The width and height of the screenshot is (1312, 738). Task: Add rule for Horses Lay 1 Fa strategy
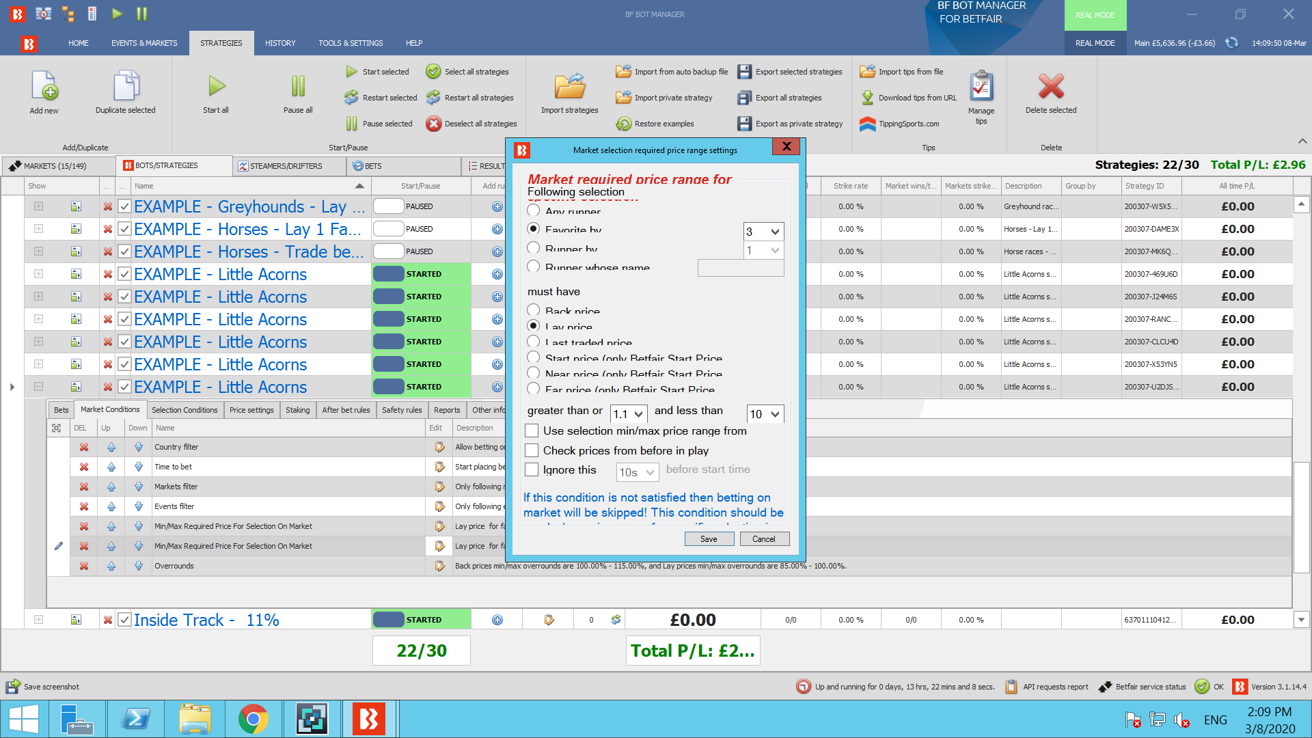click(497, 229)
